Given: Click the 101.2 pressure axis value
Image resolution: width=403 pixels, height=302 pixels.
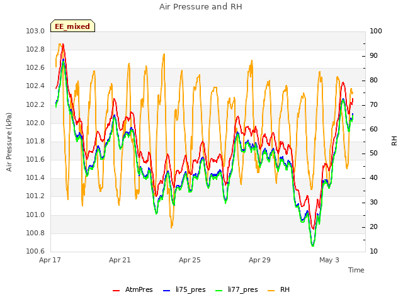Looking at the screenshot, I should [x=35, y=196].
